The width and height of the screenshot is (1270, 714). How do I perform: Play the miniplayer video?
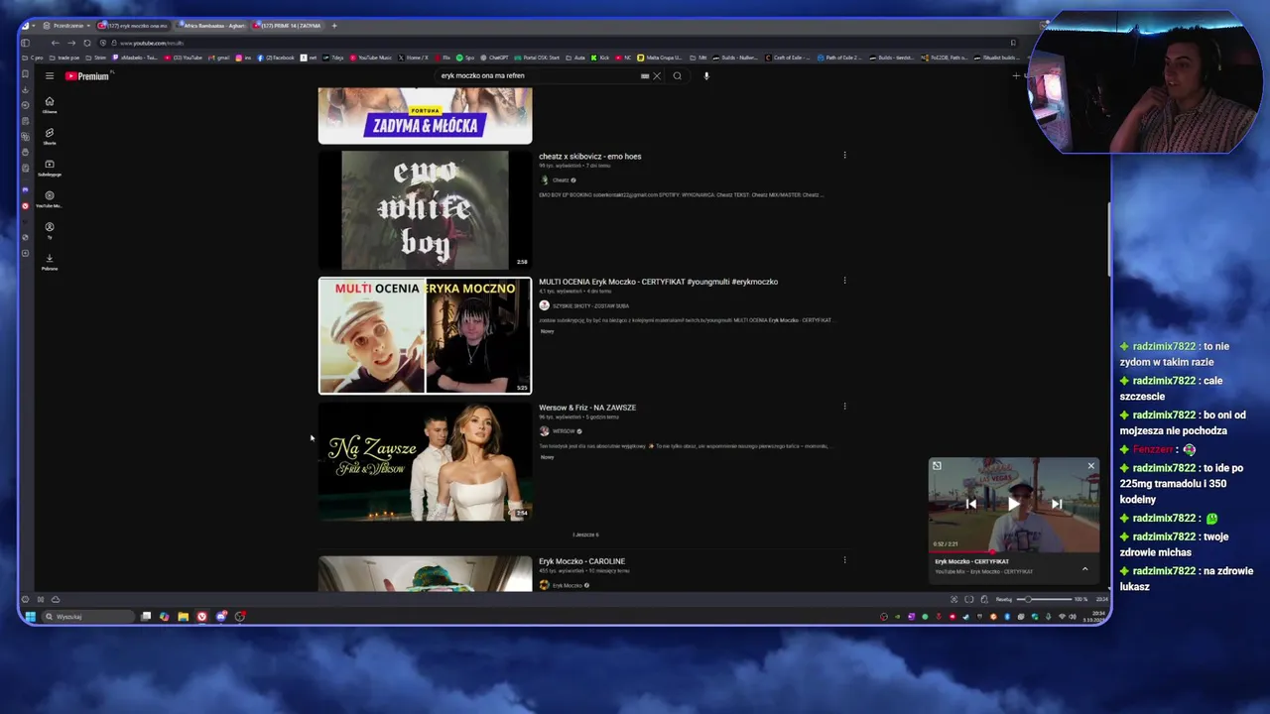(1013, 504)
